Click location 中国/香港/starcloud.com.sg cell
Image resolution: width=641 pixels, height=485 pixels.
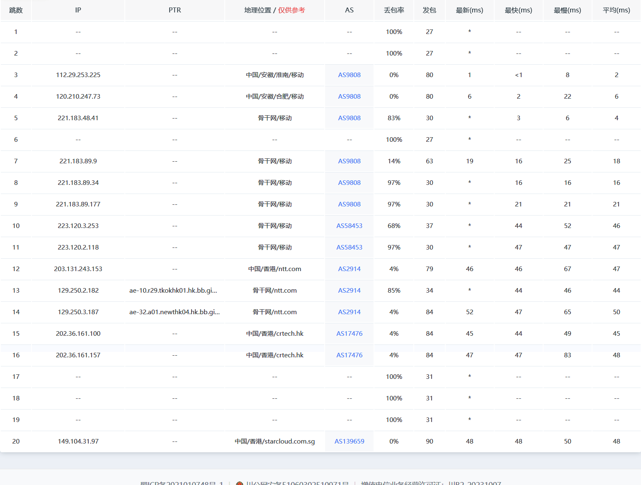(x=274, y=441)
